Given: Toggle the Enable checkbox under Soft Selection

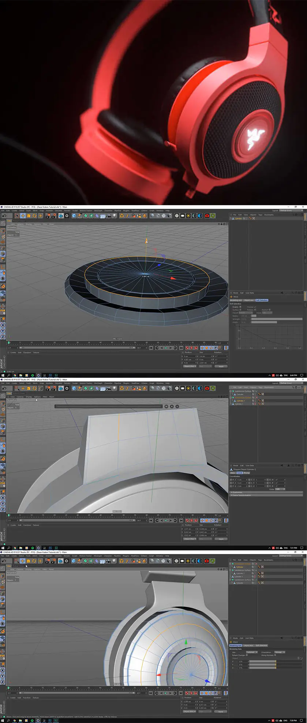Looking at the screenshot, I should 240,307.
